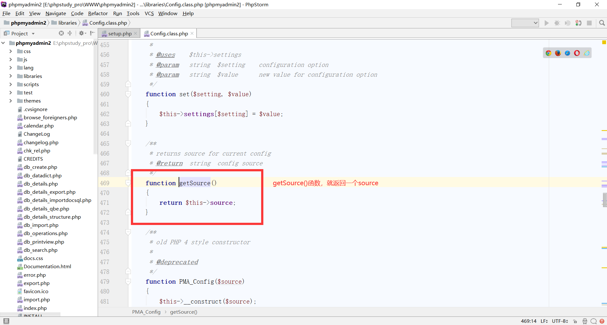Toggle doc comment fold at line 465
The width and height of the screenshot is (607, 325).
[128, 144]
